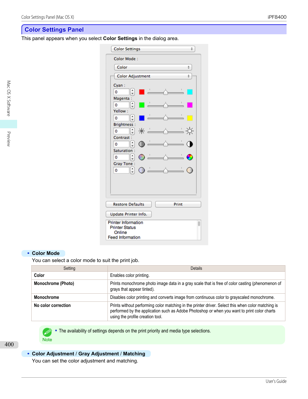Click the Saturation value input field
Viewport: 308px width, 399px height.
tap(121, 157)
